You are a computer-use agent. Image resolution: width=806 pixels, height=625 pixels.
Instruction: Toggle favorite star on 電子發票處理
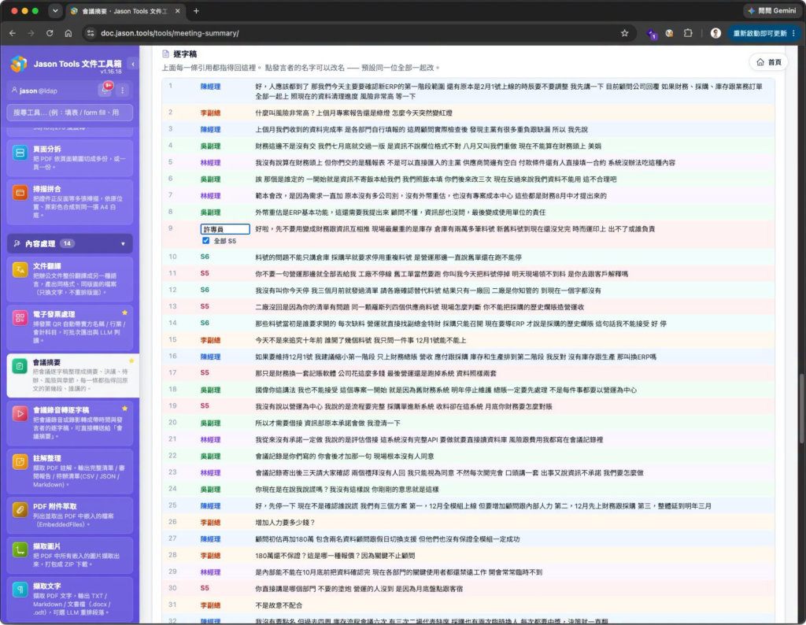pos(124,312)
